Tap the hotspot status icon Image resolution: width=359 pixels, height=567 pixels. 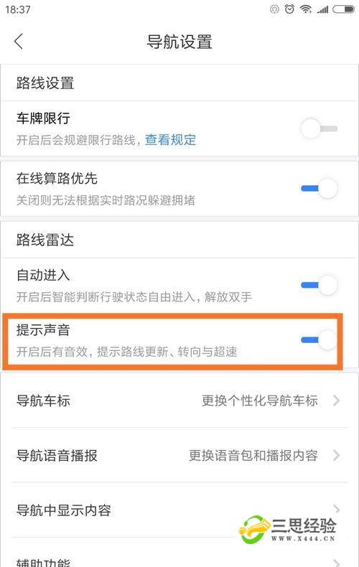pyautogui.click(x=275, y=9)
